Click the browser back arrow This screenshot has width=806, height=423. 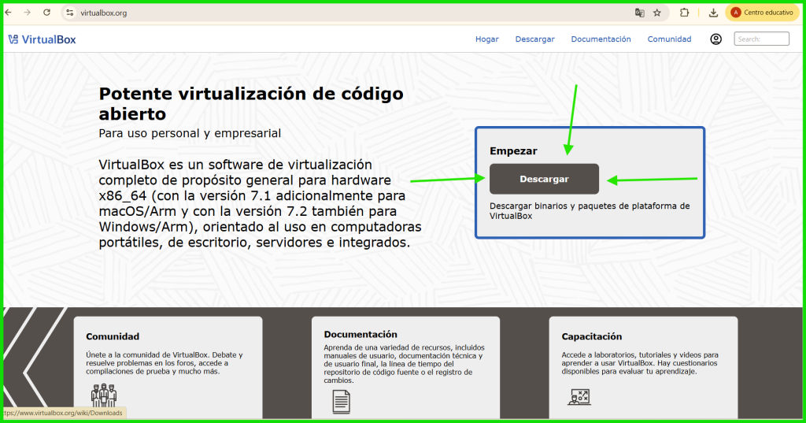[x=9, y=13]
